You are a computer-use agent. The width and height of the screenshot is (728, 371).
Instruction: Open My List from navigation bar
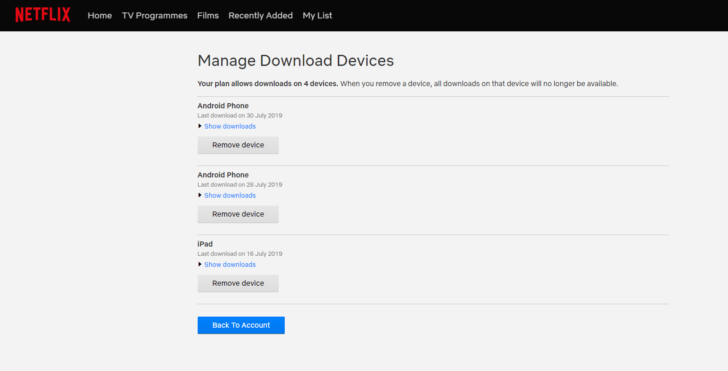317,16
